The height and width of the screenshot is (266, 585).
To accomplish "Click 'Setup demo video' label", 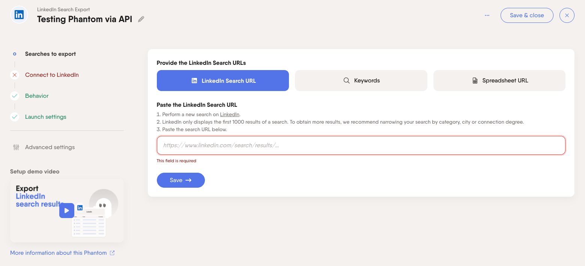I will [x=35, y=172].
